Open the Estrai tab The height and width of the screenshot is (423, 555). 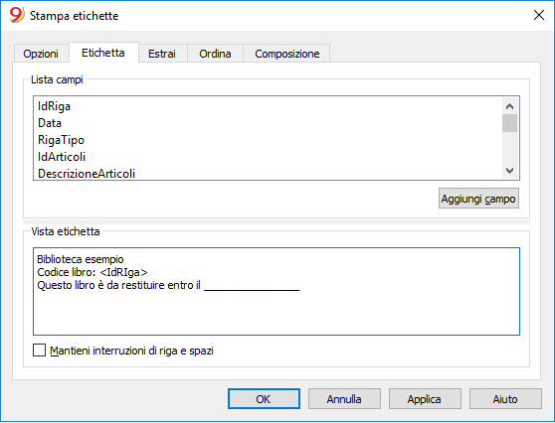(162, 54)
